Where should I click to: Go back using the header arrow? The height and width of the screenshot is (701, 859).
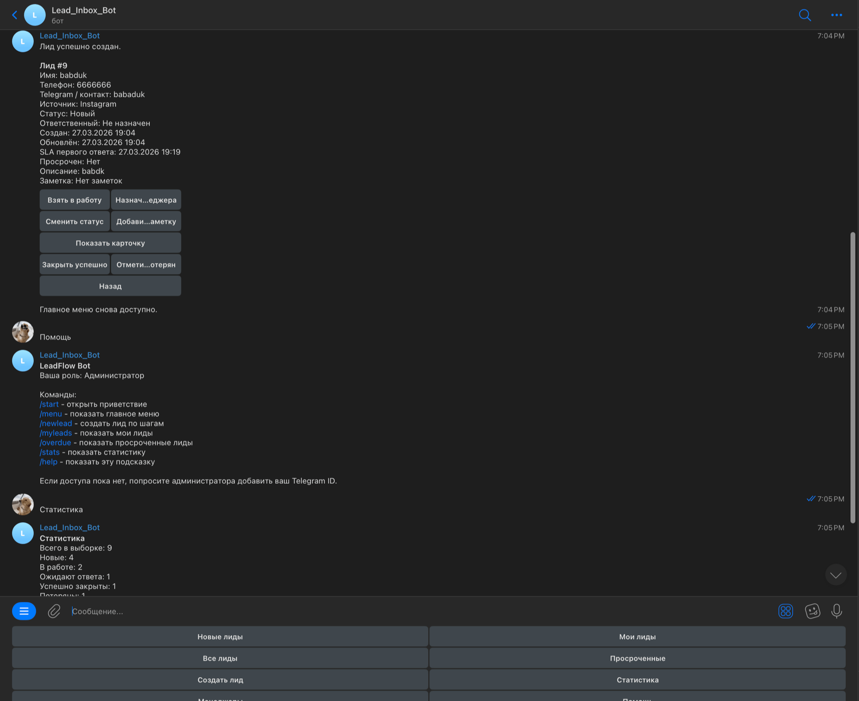(15, 15)
